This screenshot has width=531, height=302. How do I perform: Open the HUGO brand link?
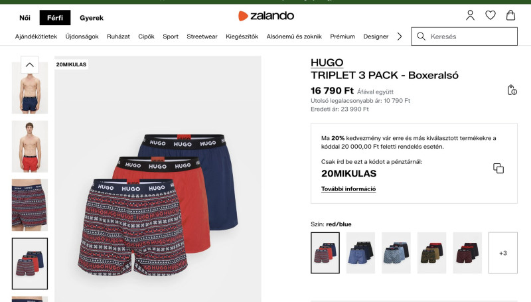(327, 62)
